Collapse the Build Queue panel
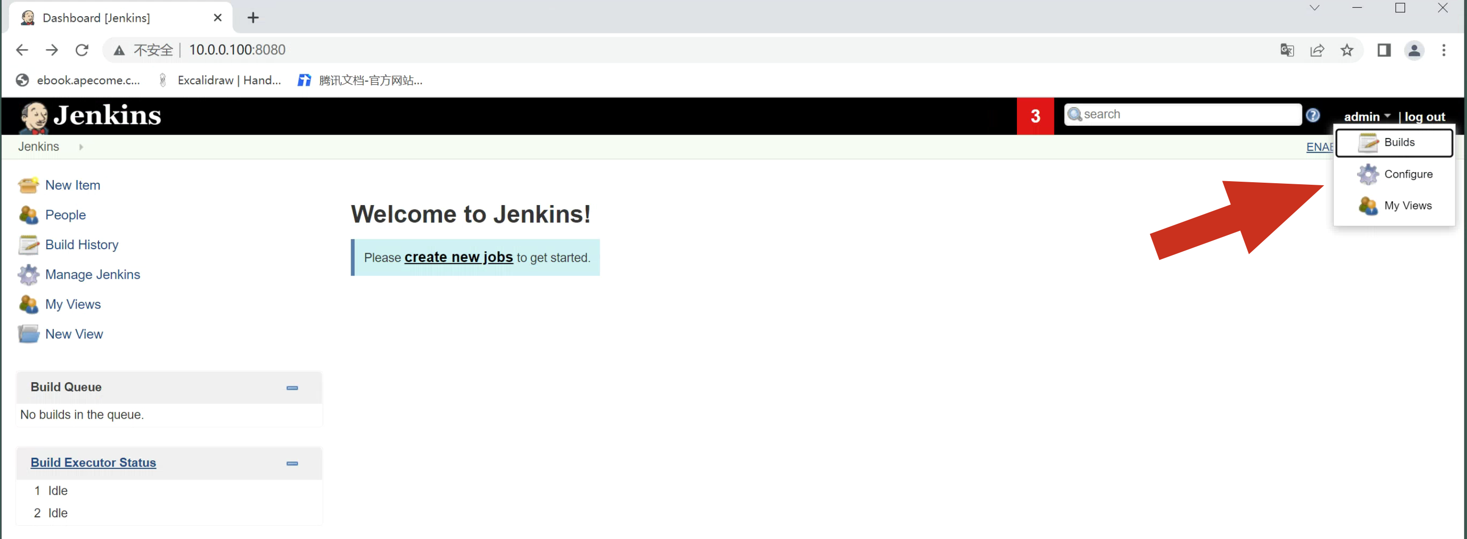This screenshot has height=539, width=1467. (292, 388)
